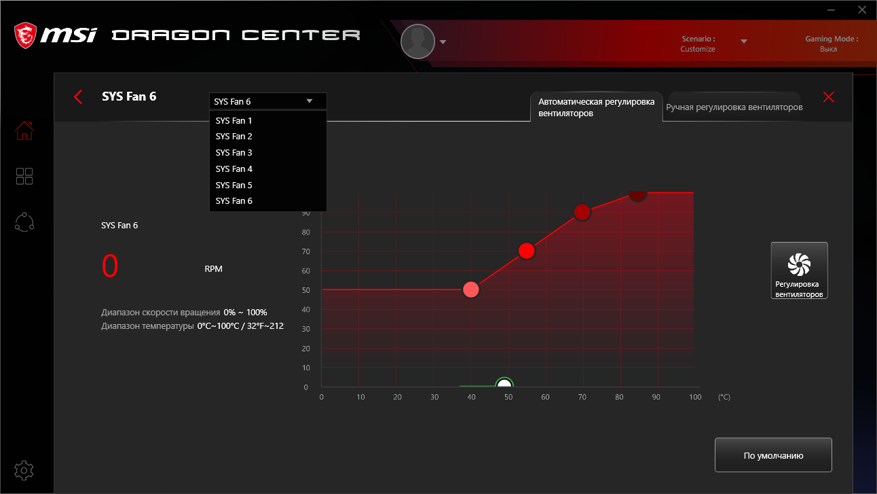Select SYS Fan 4 from the list
Viewport: 877px width, 494px height.
pyautogui.click(x=268, y=169)
